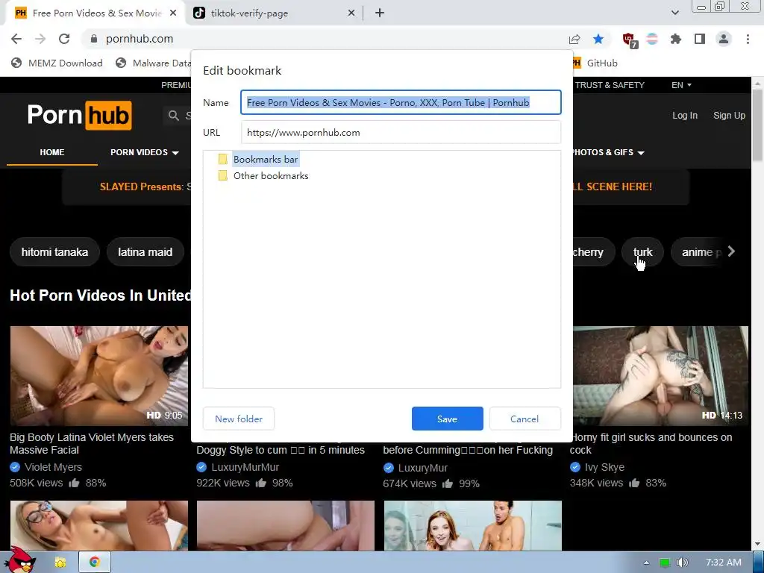Click the Sign Up link
Viewport: 764px width, 573px height.
(x=729, y=116)
